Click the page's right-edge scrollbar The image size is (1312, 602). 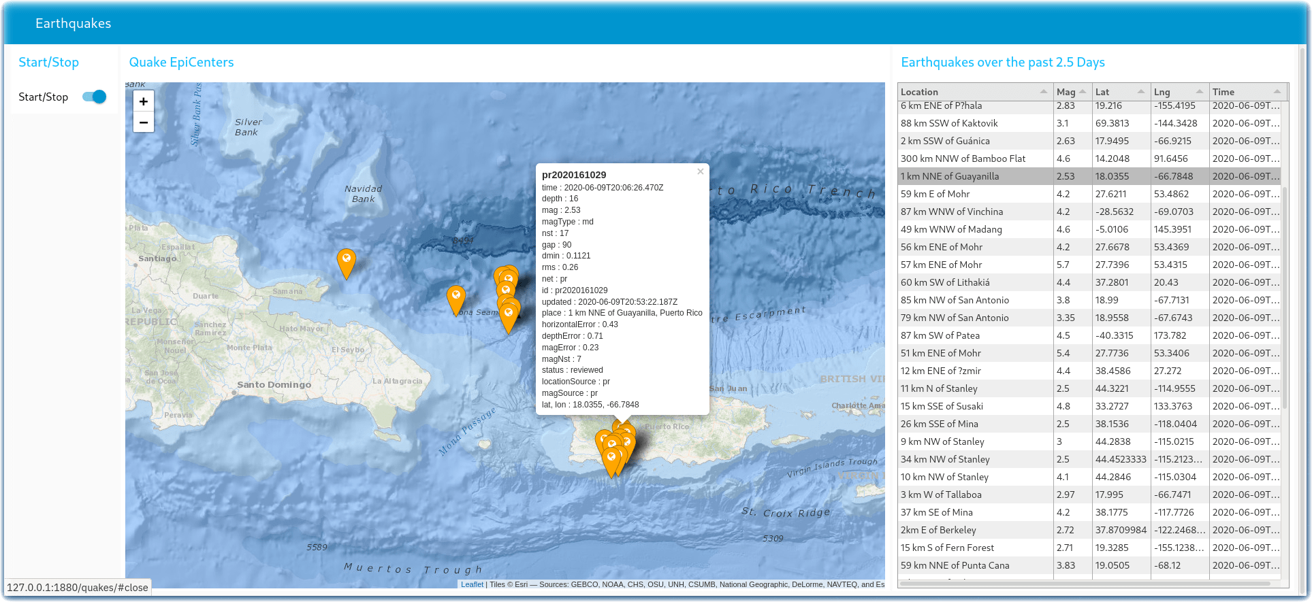tap(1303, 320)
